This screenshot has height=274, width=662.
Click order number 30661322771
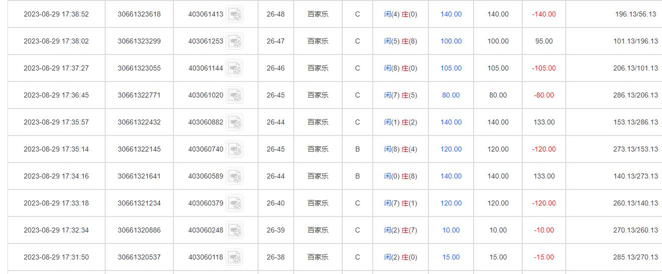139,95
